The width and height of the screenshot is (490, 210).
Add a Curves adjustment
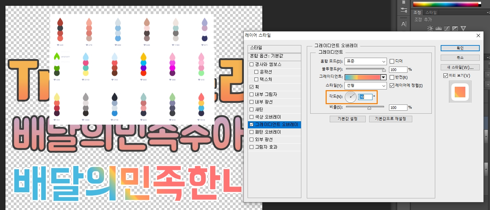447,28
